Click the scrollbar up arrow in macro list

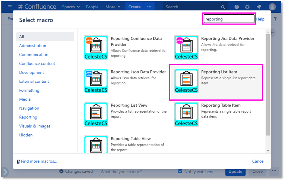(x=268, y=32)
